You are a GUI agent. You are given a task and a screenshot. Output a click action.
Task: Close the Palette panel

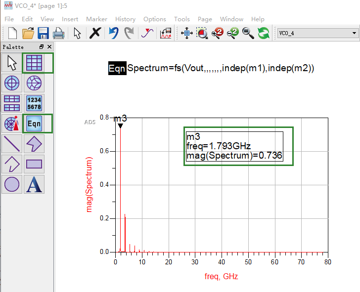49,47
